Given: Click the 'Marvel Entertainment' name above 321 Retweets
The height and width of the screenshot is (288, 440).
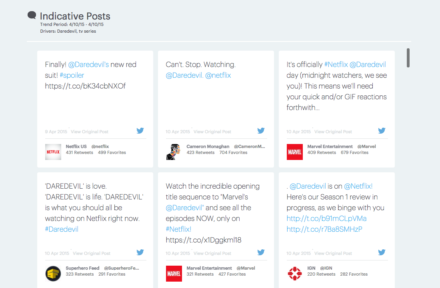Looking at the screenshot, I should point(209,268).
